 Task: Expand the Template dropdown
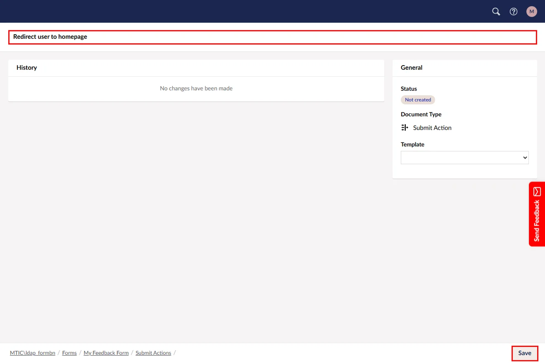coord(464,158)
